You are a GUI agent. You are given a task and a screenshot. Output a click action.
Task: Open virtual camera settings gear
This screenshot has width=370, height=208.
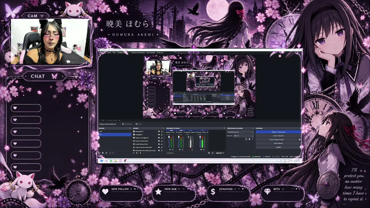299,140
